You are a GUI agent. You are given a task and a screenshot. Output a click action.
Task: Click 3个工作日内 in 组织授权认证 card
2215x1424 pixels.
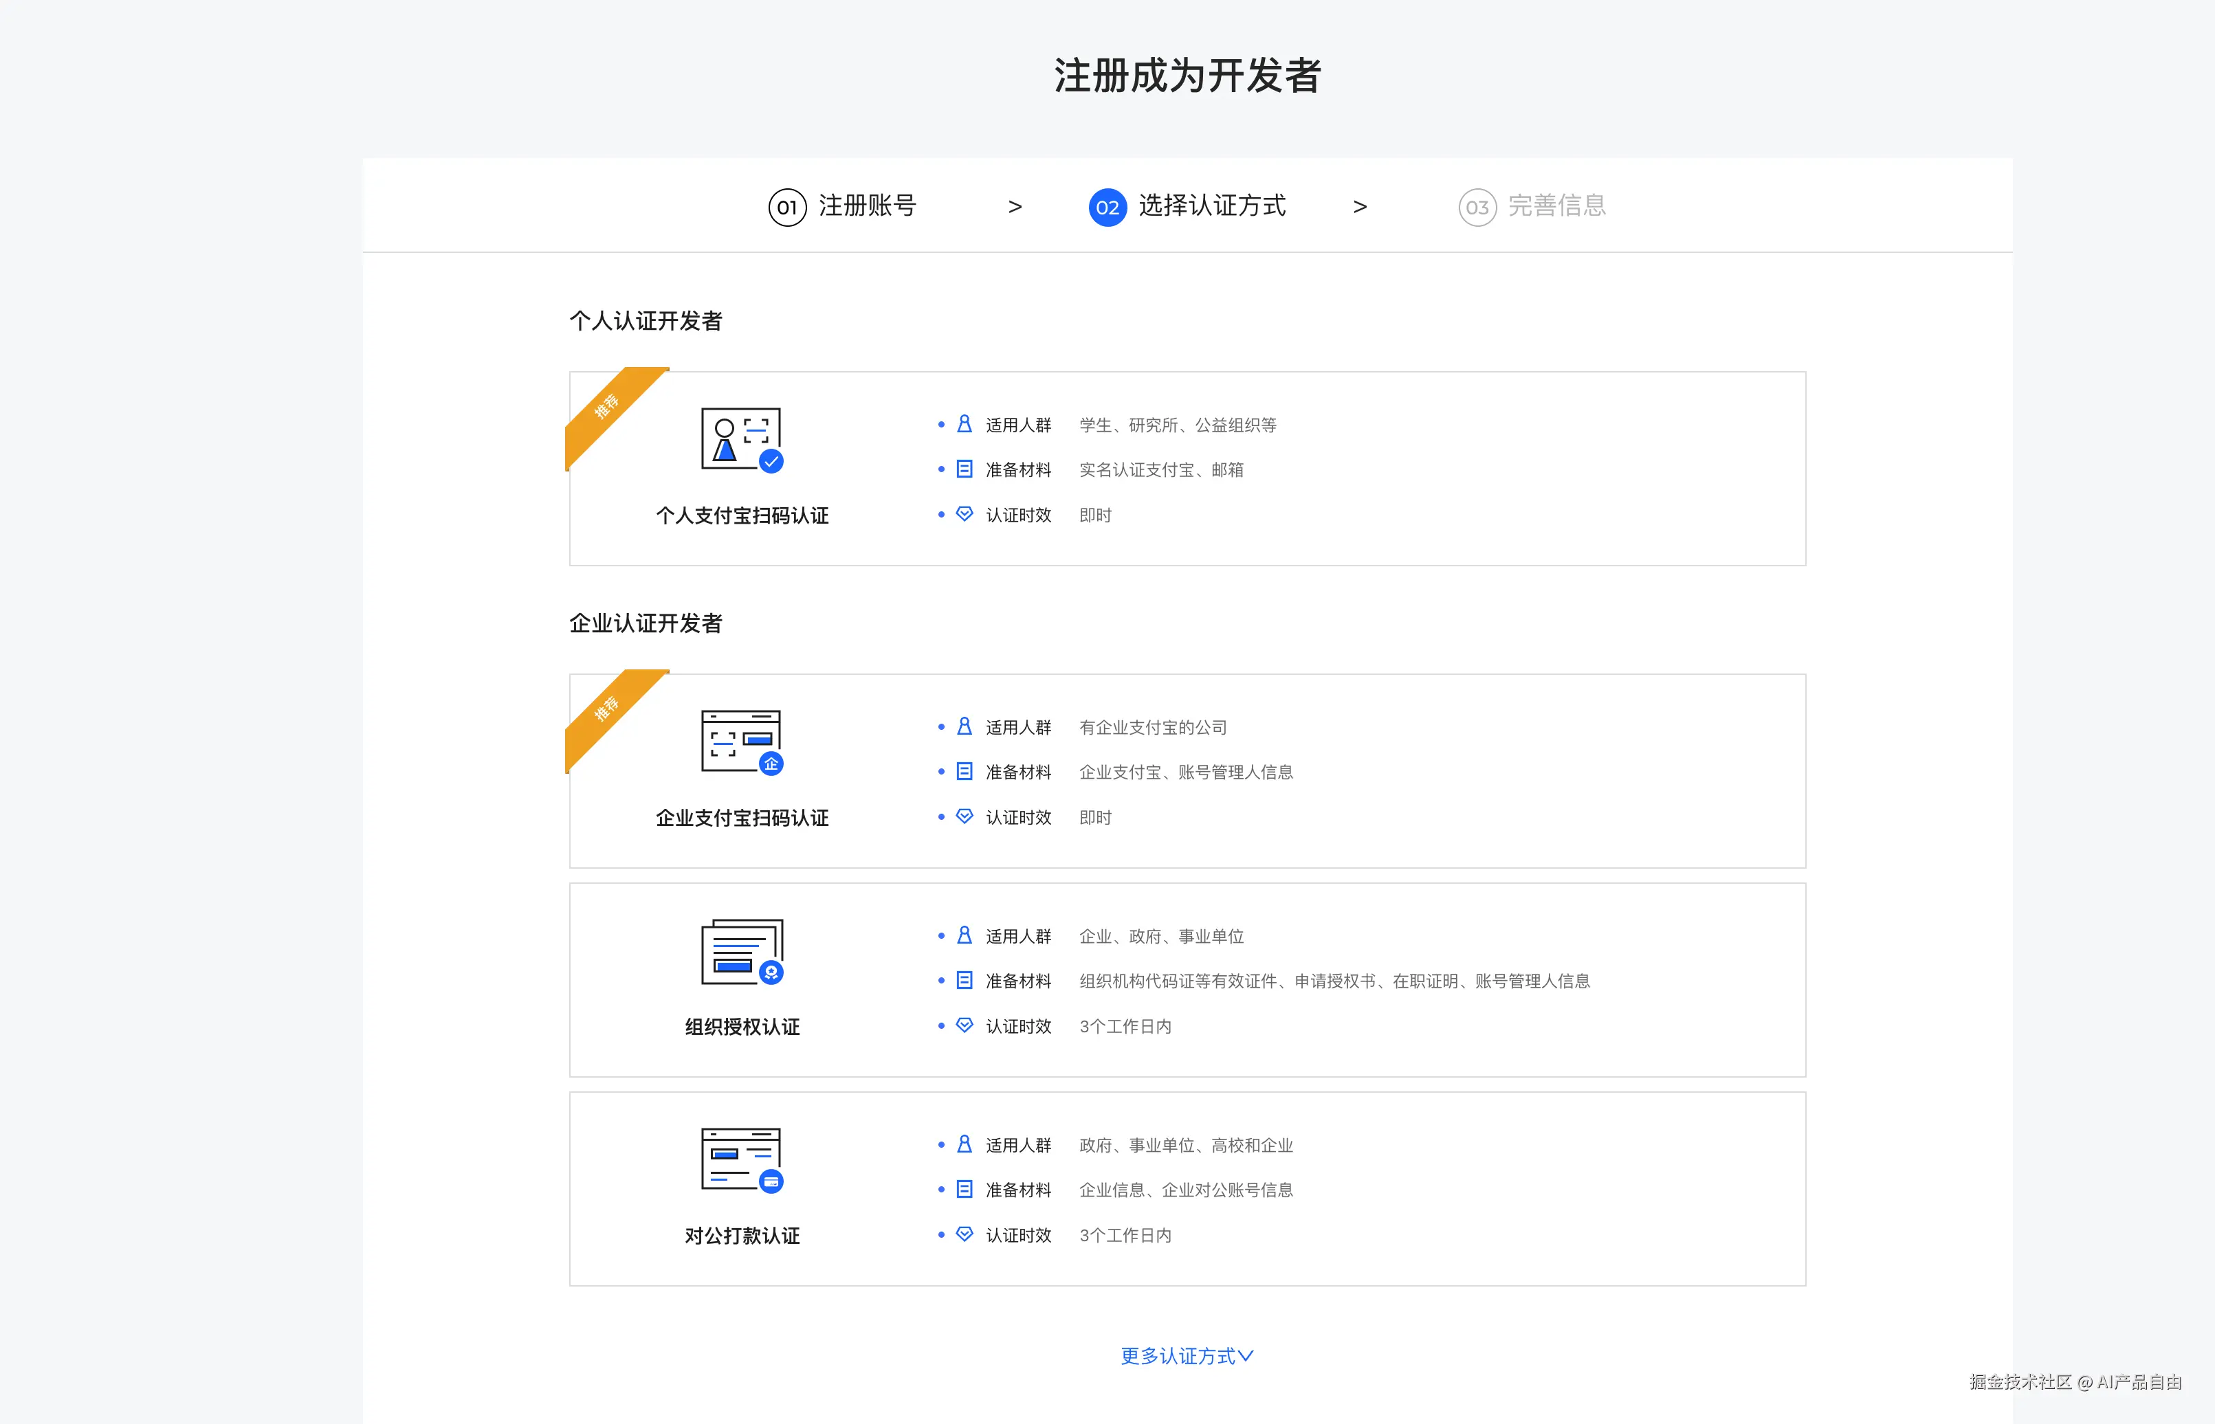(1125, 1026)
